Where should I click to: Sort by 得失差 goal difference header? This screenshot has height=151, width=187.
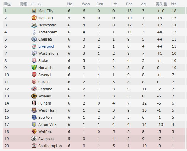pyautogui.click(x=161, y=4)
